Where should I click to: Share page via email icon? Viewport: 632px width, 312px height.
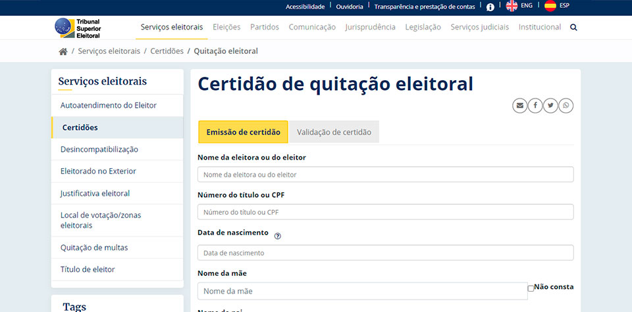point(519,105)
